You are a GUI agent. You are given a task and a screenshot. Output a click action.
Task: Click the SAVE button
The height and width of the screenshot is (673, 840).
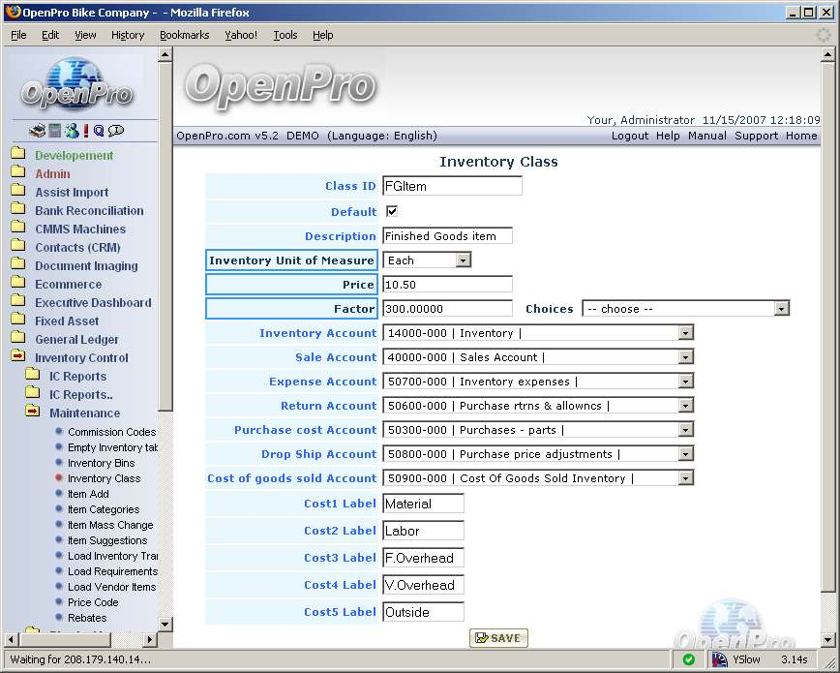click(x=498, y=638)
